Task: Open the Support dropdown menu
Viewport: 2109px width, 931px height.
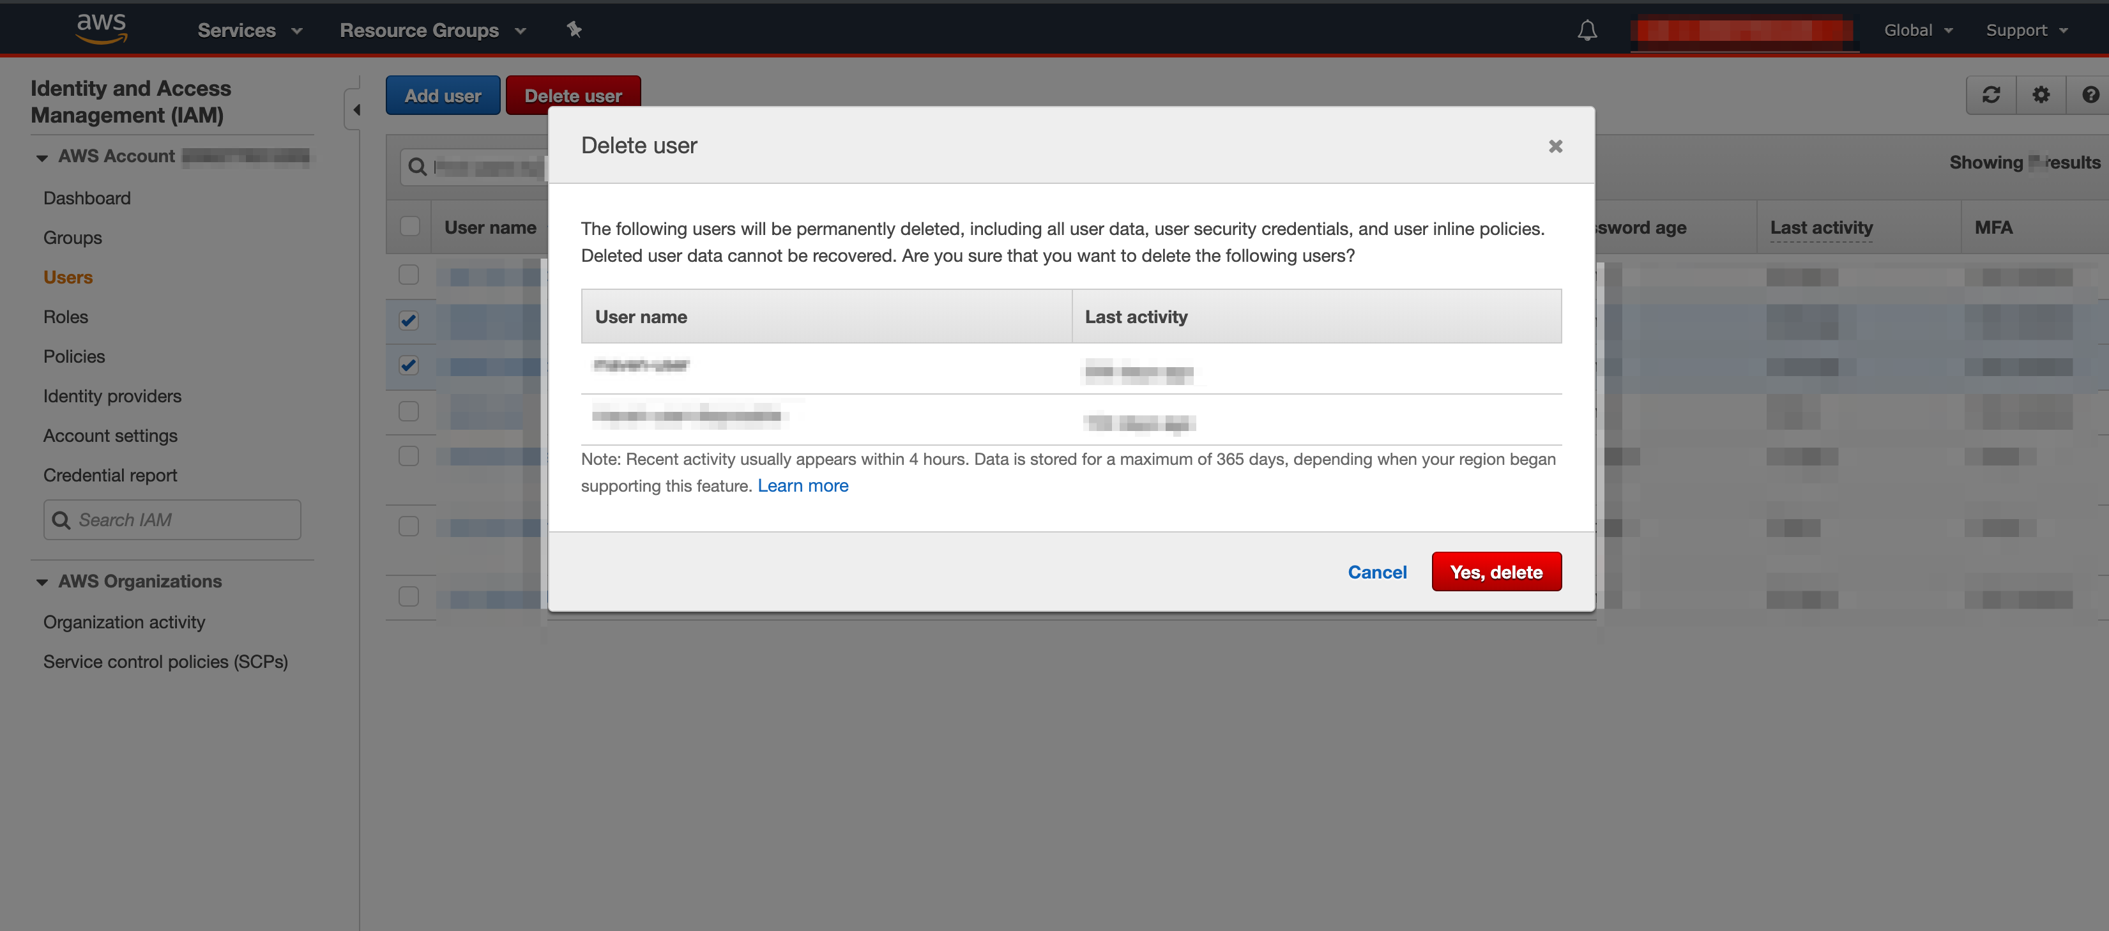Action: click(x=2027, y=30)
